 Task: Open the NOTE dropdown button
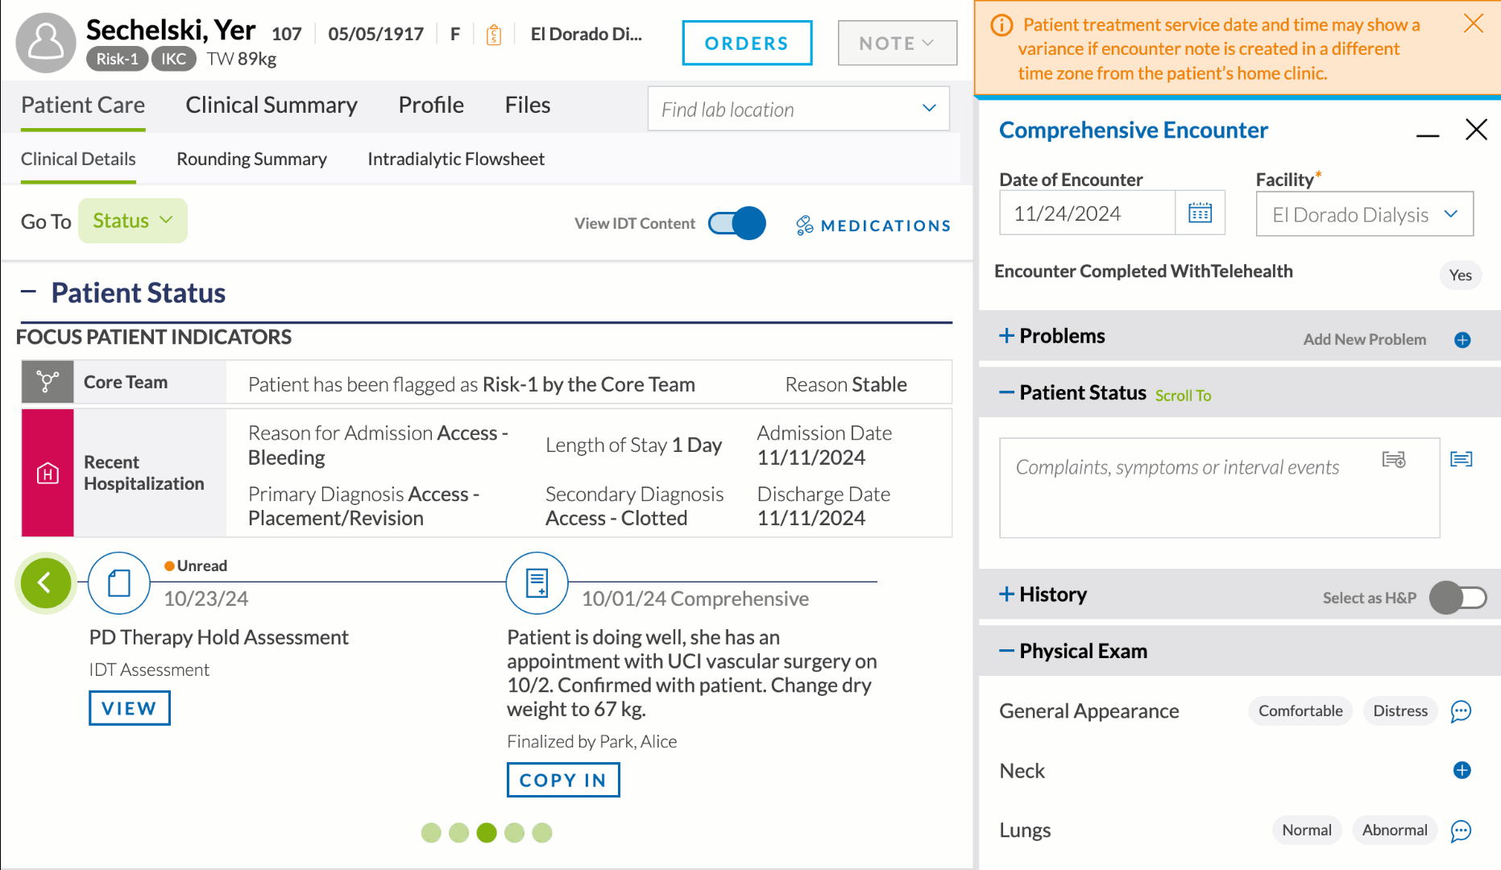tap(898, 43)
